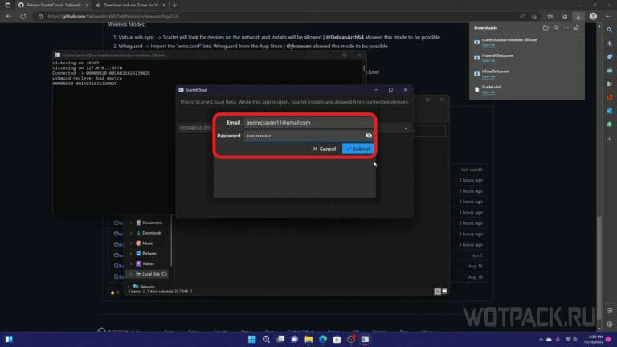Image resolution: width=617 pixels, height=347 pixels.
Task: Click the Submit button
Action: click(x=358, y=149)
